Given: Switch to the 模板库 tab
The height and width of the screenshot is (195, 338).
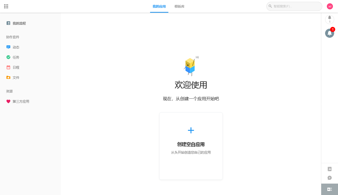Looking at the screenshot, I should tap(179, 6).
